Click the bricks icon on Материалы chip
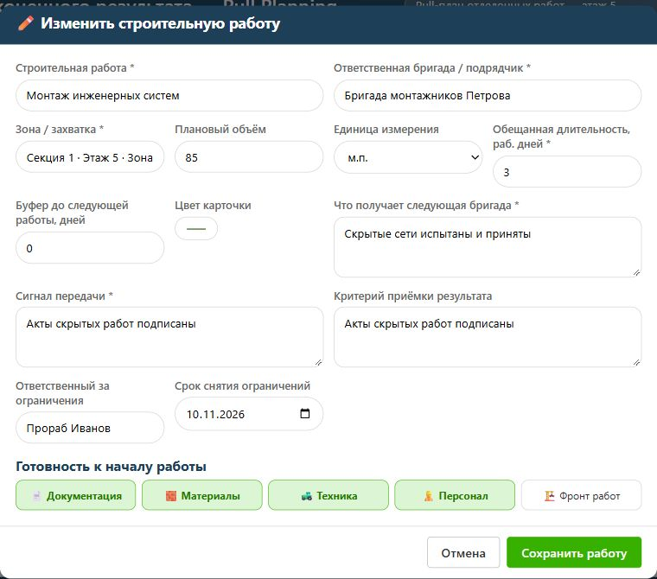The image size is (657, 579). 171,496
